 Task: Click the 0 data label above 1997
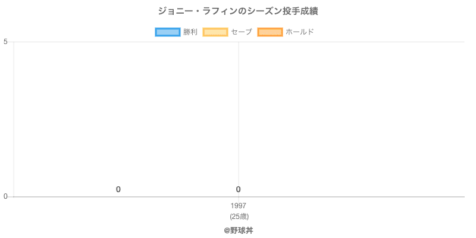(238, 189)
